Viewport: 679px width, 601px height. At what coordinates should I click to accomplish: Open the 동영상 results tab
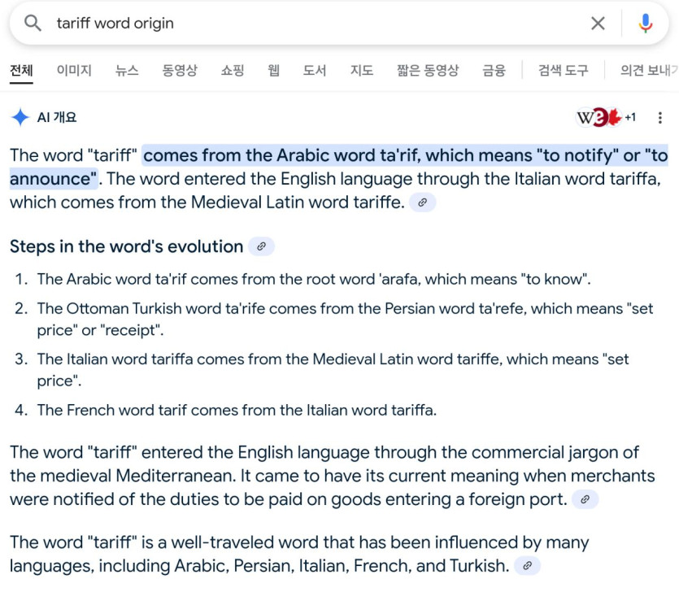(180, 71)
